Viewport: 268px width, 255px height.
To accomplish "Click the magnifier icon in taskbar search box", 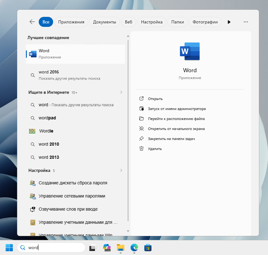I will [23, 247].
